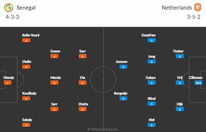Click Dumfries' blue rating badge
Viewport: 206px width, 132px height.
point(151,40)
